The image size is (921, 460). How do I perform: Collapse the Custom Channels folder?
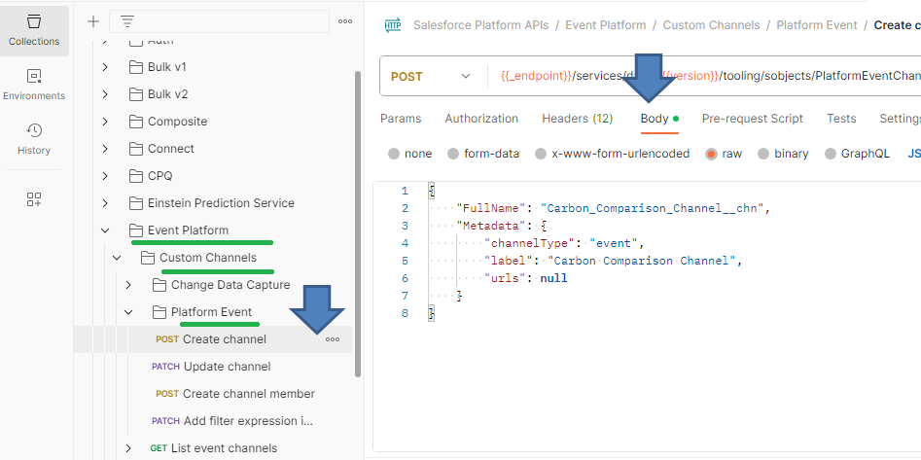click(x=117, y=258)
